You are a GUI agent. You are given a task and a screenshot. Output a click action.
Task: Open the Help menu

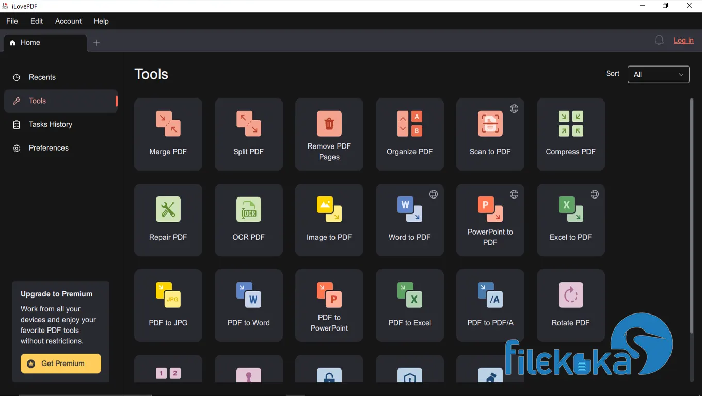click(101, 21)
